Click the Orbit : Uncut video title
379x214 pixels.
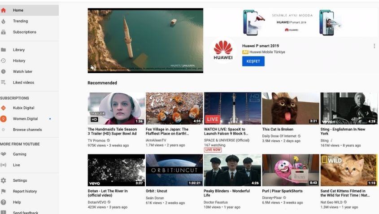pos(157,191)
